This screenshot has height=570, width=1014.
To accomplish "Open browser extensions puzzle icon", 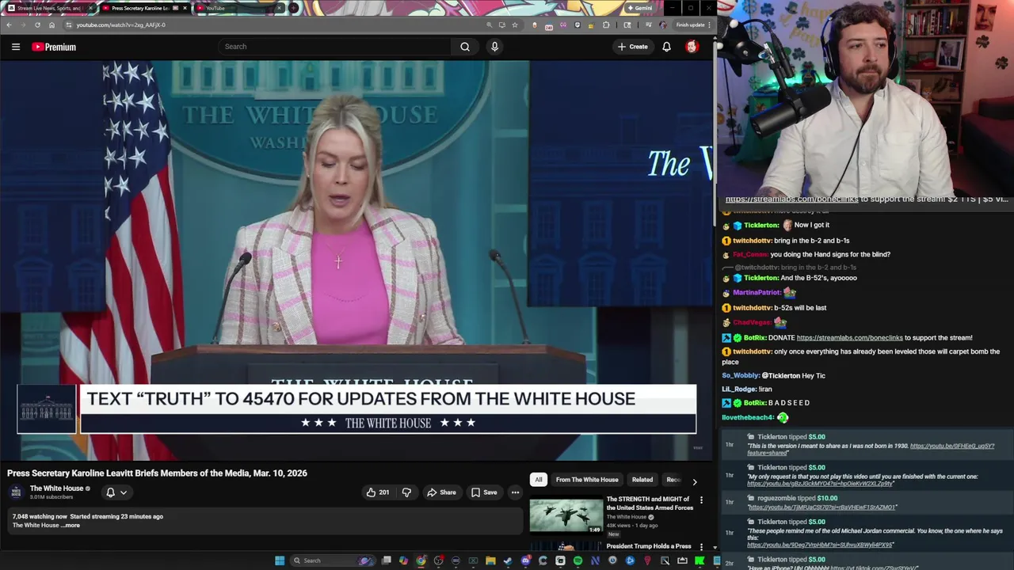I will pos(606,25).
